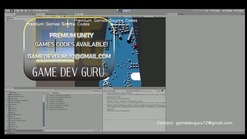The height and width of the screenshot is (139, 247).
Task: Adjust the Project icon size slider
Action: click(x=97, y=131)
